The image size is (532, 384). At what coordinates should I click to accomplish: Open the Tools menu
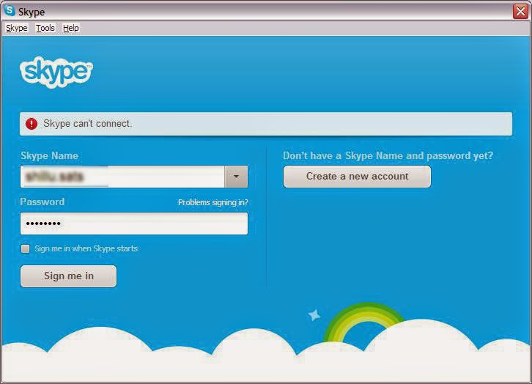coord(45,28)
